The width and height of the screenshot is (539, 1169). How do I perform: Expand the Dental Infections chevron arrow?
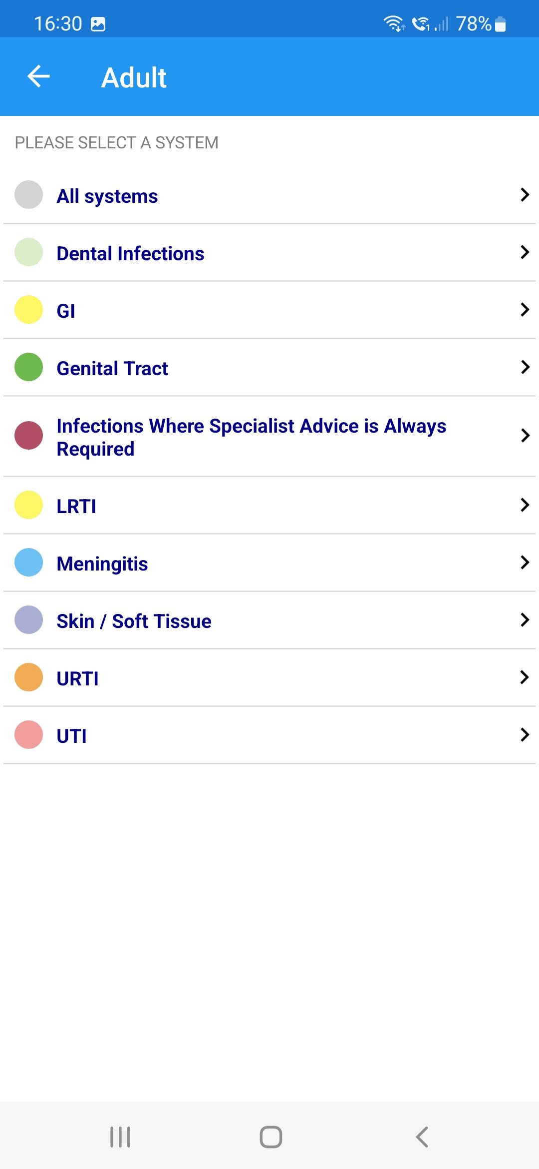(x=524, y=252)
